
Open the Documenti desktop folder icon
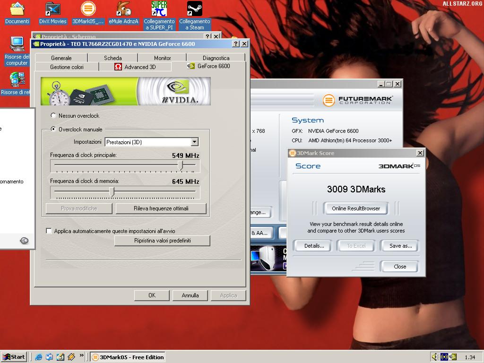coord(17,12)
